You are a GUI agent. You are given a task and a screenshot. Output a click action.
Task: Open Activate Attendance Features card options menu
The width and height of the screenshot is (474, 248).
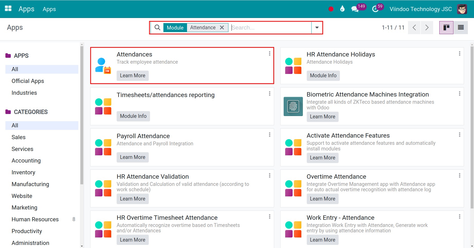tap(459, 135)
